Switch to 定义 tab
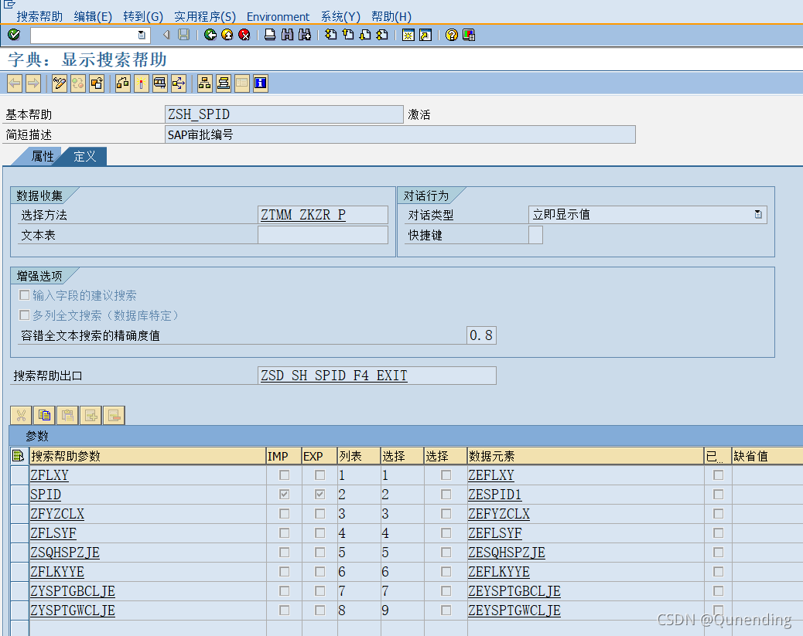Screen dimensions: 803x636 point(84,156)
